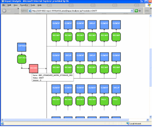Click the FIELD node beneath the last ELEMENT in the third row
The image size is (152, 127).
(x=104, y=101)
